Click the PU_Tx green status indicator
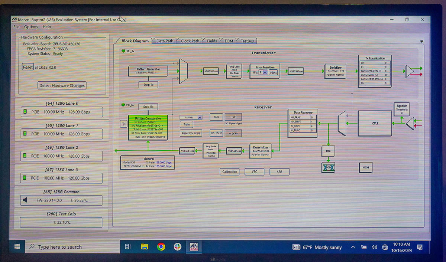Image resolution: width=446 pixels, height=262 pixels. (x=123, y=51)
